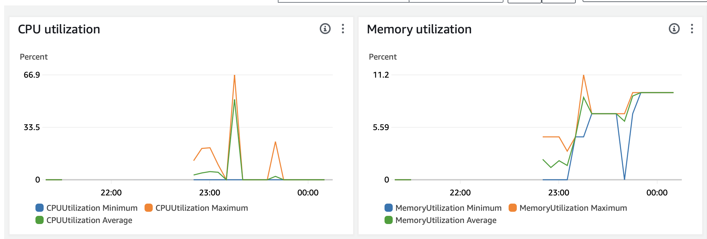
Task: Click the 22:00 label on CPU chart
Action: pos(111,193)
